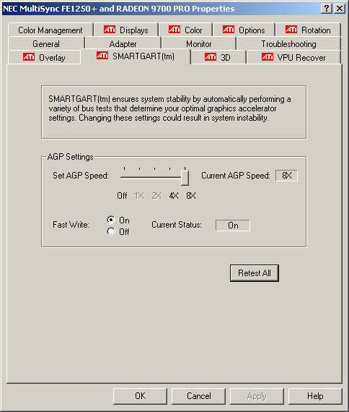Enable Fast Write On radio button

pos(111,220)
